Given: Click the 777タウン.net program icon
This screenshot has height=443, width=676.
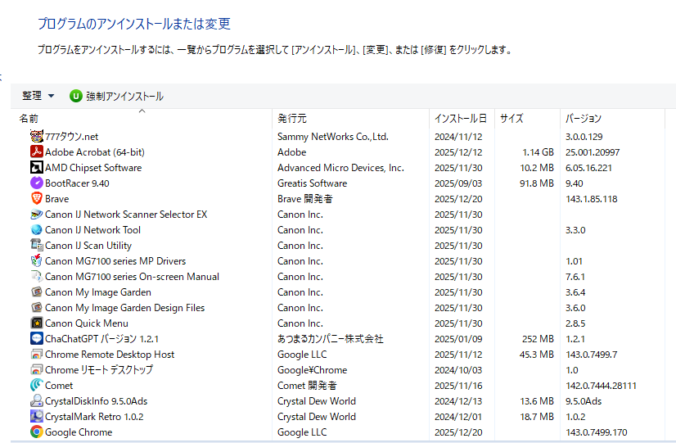Looking at the screenshot, I should click(x=37, y=137).
